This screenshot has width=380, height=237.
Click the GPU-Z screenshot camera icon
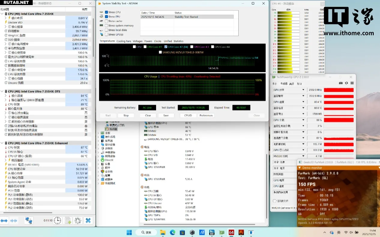341,83
